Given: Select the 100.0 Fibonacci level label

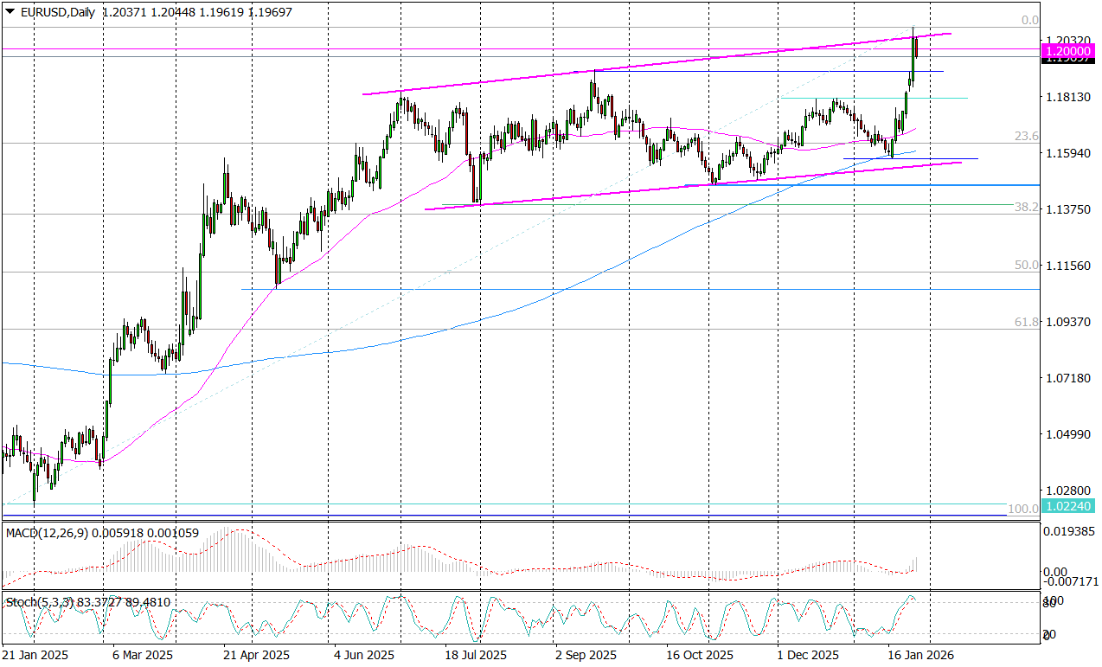Looking at the screenshot, I should tap(1022, 509).
